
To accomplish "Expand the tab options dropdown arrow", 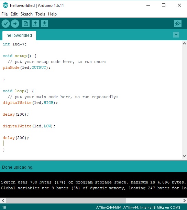I will pos(176,35).
